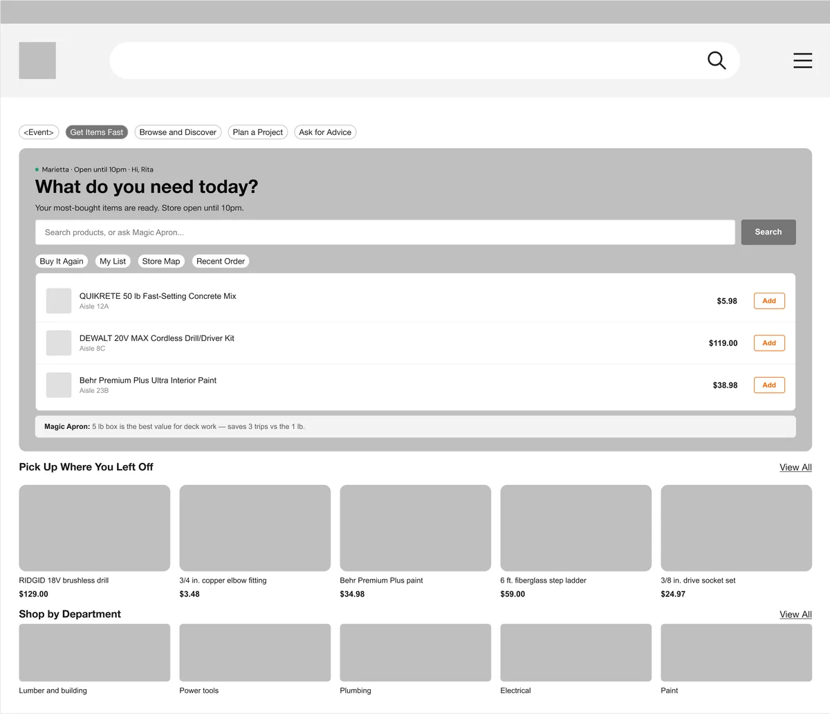Click the Magic Apron tip banner

click(416, 427)
